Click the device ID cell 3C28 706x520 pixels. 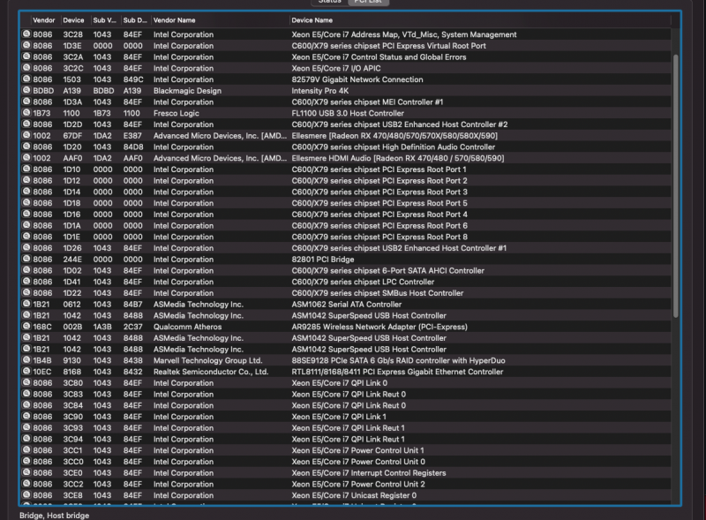pyautogui.click(x=72, y=34)
